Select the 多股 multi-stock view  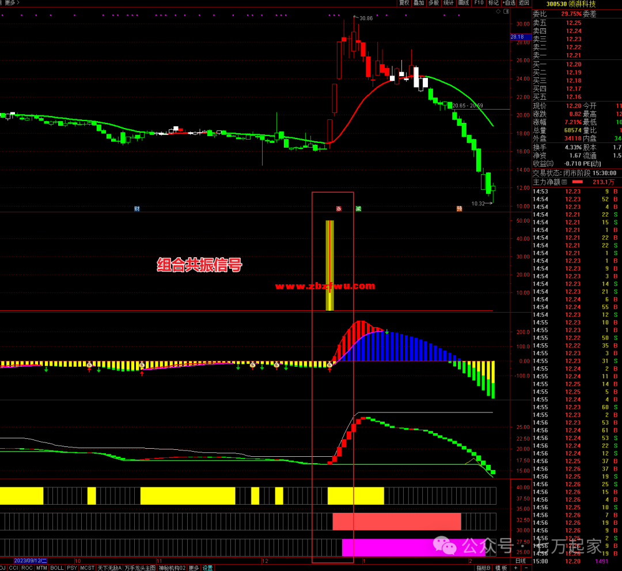pyautogui.click(x=434, y=3)
